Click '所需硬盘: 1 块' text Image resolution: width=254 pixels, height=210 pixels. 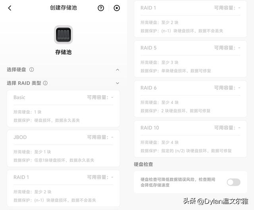tap(27, 112)
